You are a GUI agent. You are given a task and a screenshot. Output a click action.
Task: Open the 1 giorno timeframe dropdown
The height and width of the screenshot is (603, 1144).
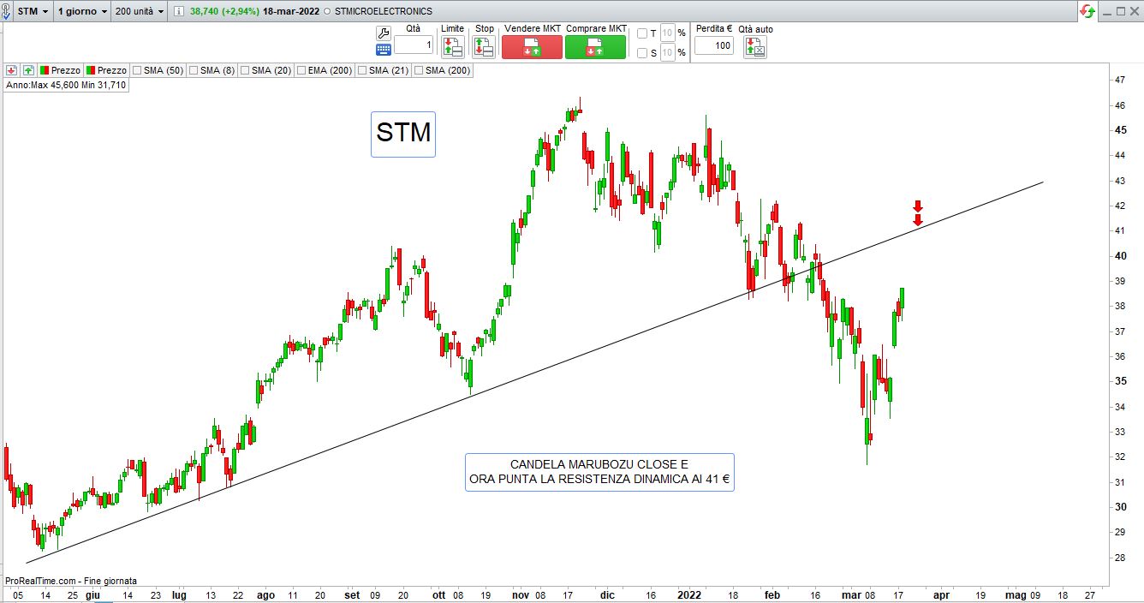click(x=82, y=12)
